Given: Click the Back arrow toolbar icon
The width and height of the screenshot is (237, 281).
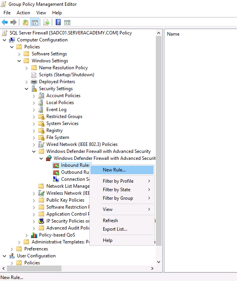Looking at the screenshot, I should (5, 22).
